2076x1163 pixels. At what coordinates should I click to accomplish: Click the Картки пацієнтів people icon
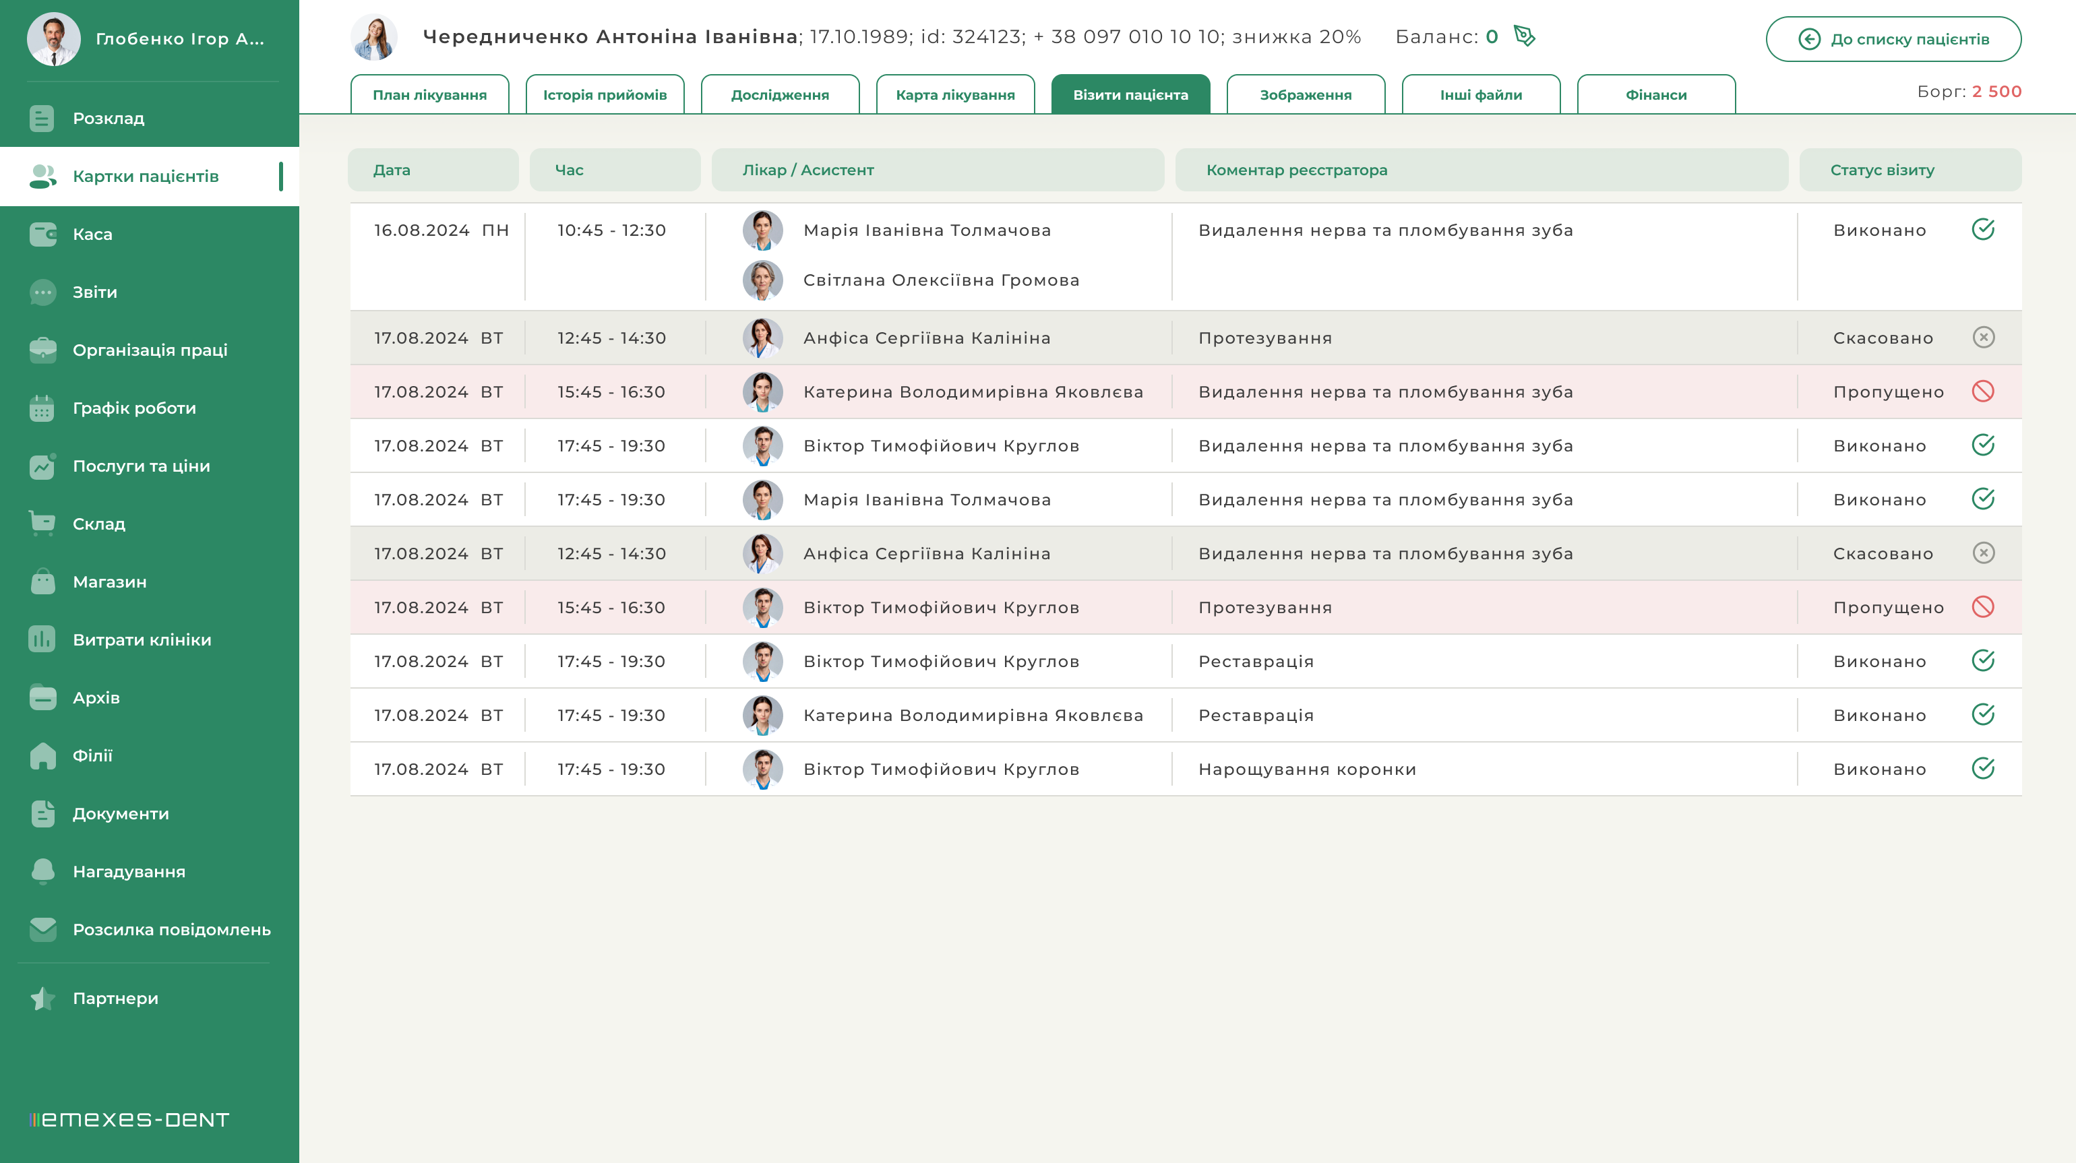coord(42,177)
